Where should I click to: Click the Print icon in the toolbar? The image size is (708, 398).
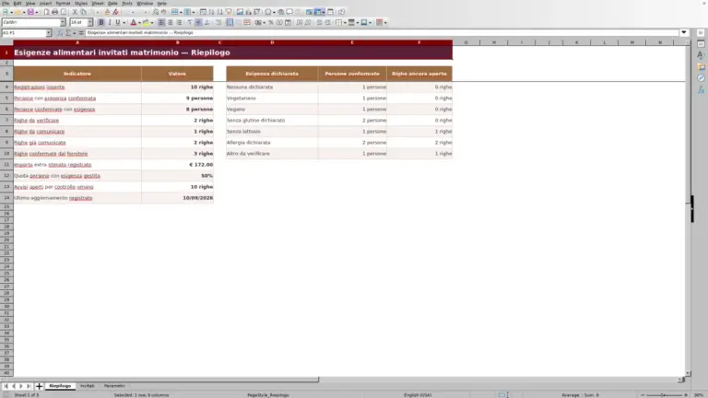click(x=54, y=12)
